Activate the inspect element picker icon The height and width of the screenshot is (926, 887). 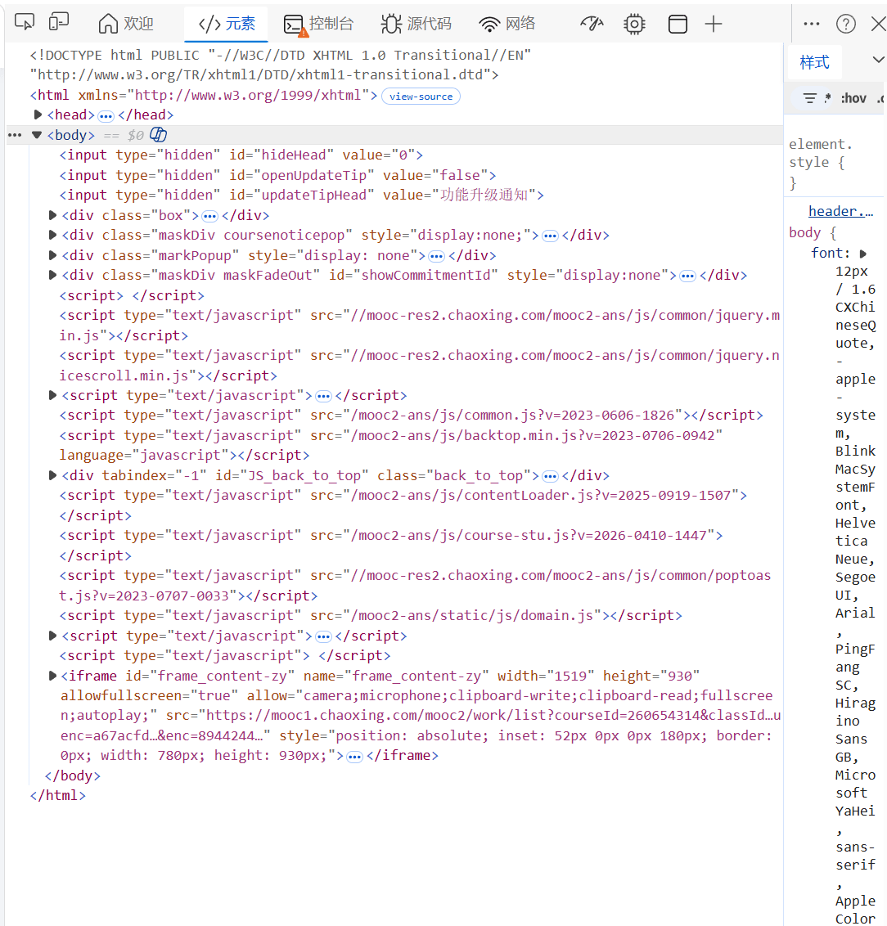pos(25,22)
